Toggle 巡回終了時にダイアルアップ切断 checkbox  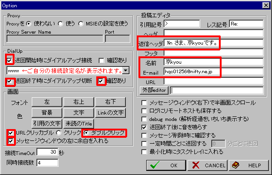click(10, 81)
